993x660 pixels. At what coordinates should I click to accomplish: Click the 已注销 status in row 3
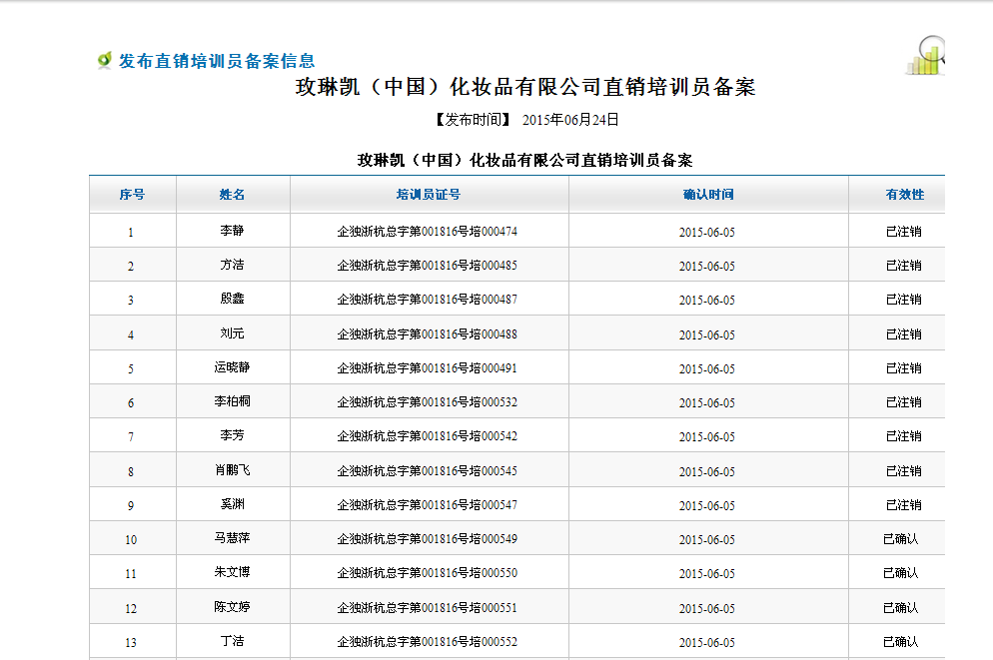(x=903, y=300)
